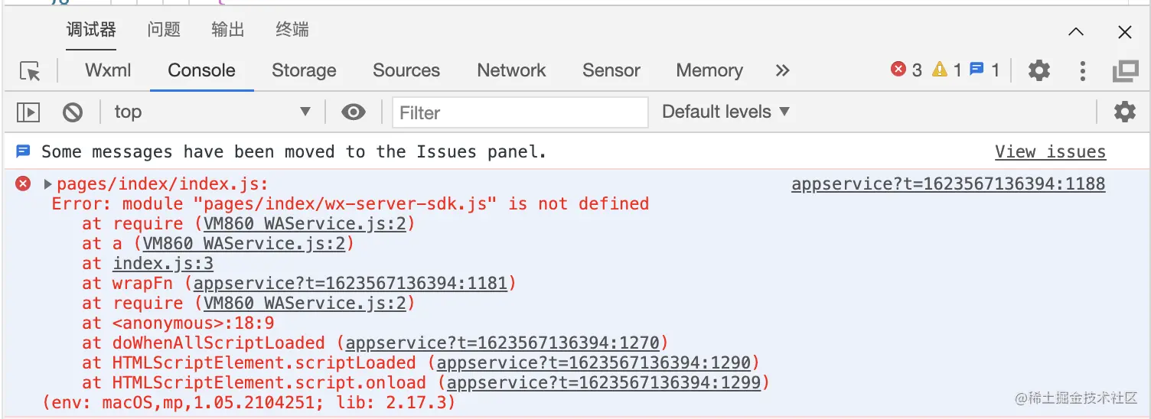This screenshot has height=419, width=1151.
Task: Show more tabs with the double chevron
Action: point(782,71)
